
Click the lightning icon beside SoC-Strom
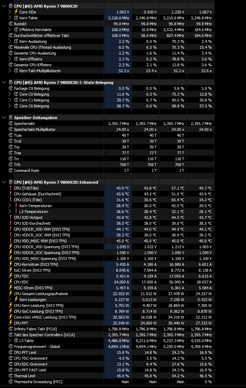[11, 270]
